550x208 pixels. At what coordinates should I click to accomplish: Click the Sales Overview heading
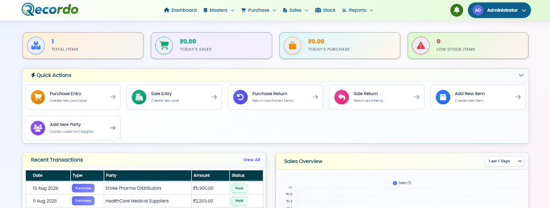pos(303,161)
